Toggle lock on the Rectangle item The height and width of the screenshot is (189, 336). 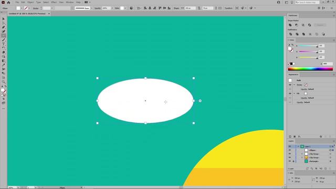point(293,161)
